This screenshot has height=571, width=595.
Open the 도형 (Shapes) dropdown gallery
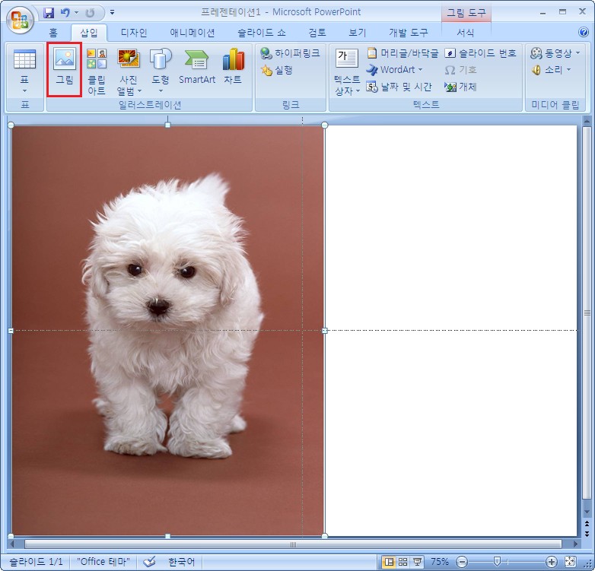[x=161, y=71]
